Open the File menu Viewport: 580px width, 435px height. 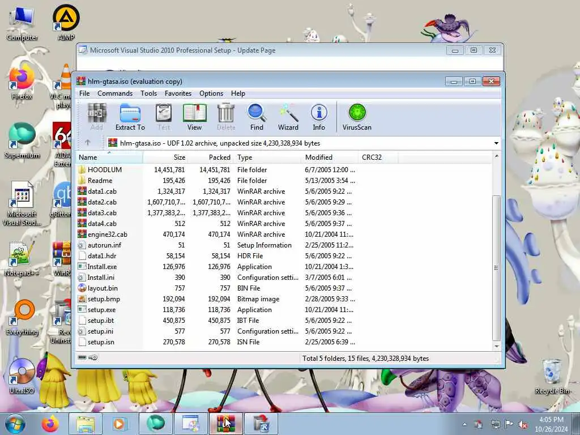click(x=84, y=93)
